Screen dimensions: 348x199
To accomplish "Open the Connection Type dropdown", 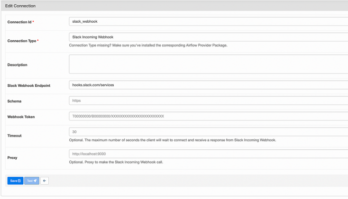I will [209, 36].
